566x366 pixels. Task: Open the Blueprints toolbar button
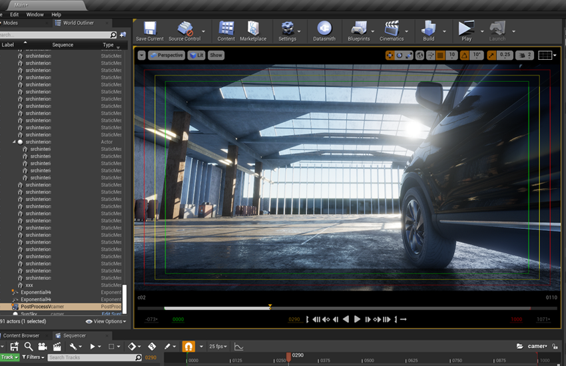tap(359, 31)
